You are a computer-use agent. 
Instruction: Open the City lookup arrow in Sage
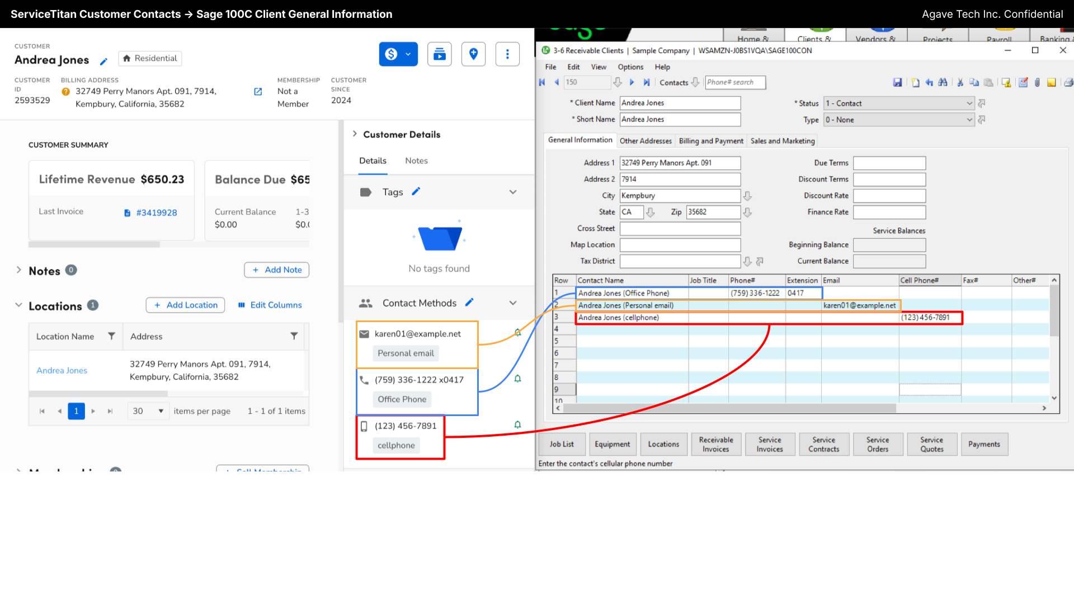pos(747,196)
